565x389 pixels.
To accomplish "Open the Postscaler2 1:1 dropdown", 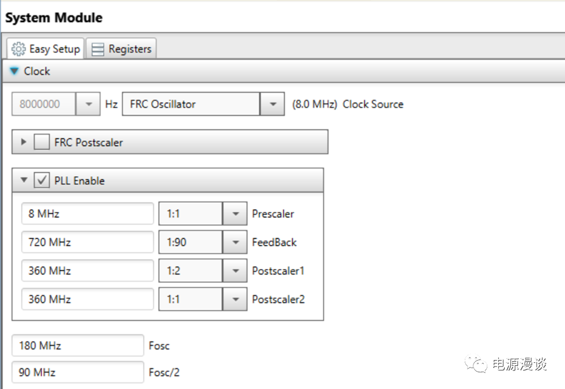I will point(235,299).
